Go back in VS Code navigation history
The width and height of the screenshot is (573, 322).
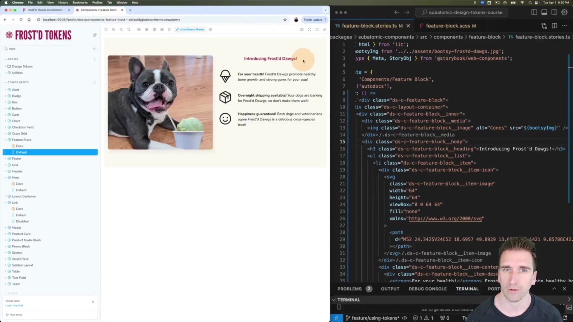tap(397, 13)
